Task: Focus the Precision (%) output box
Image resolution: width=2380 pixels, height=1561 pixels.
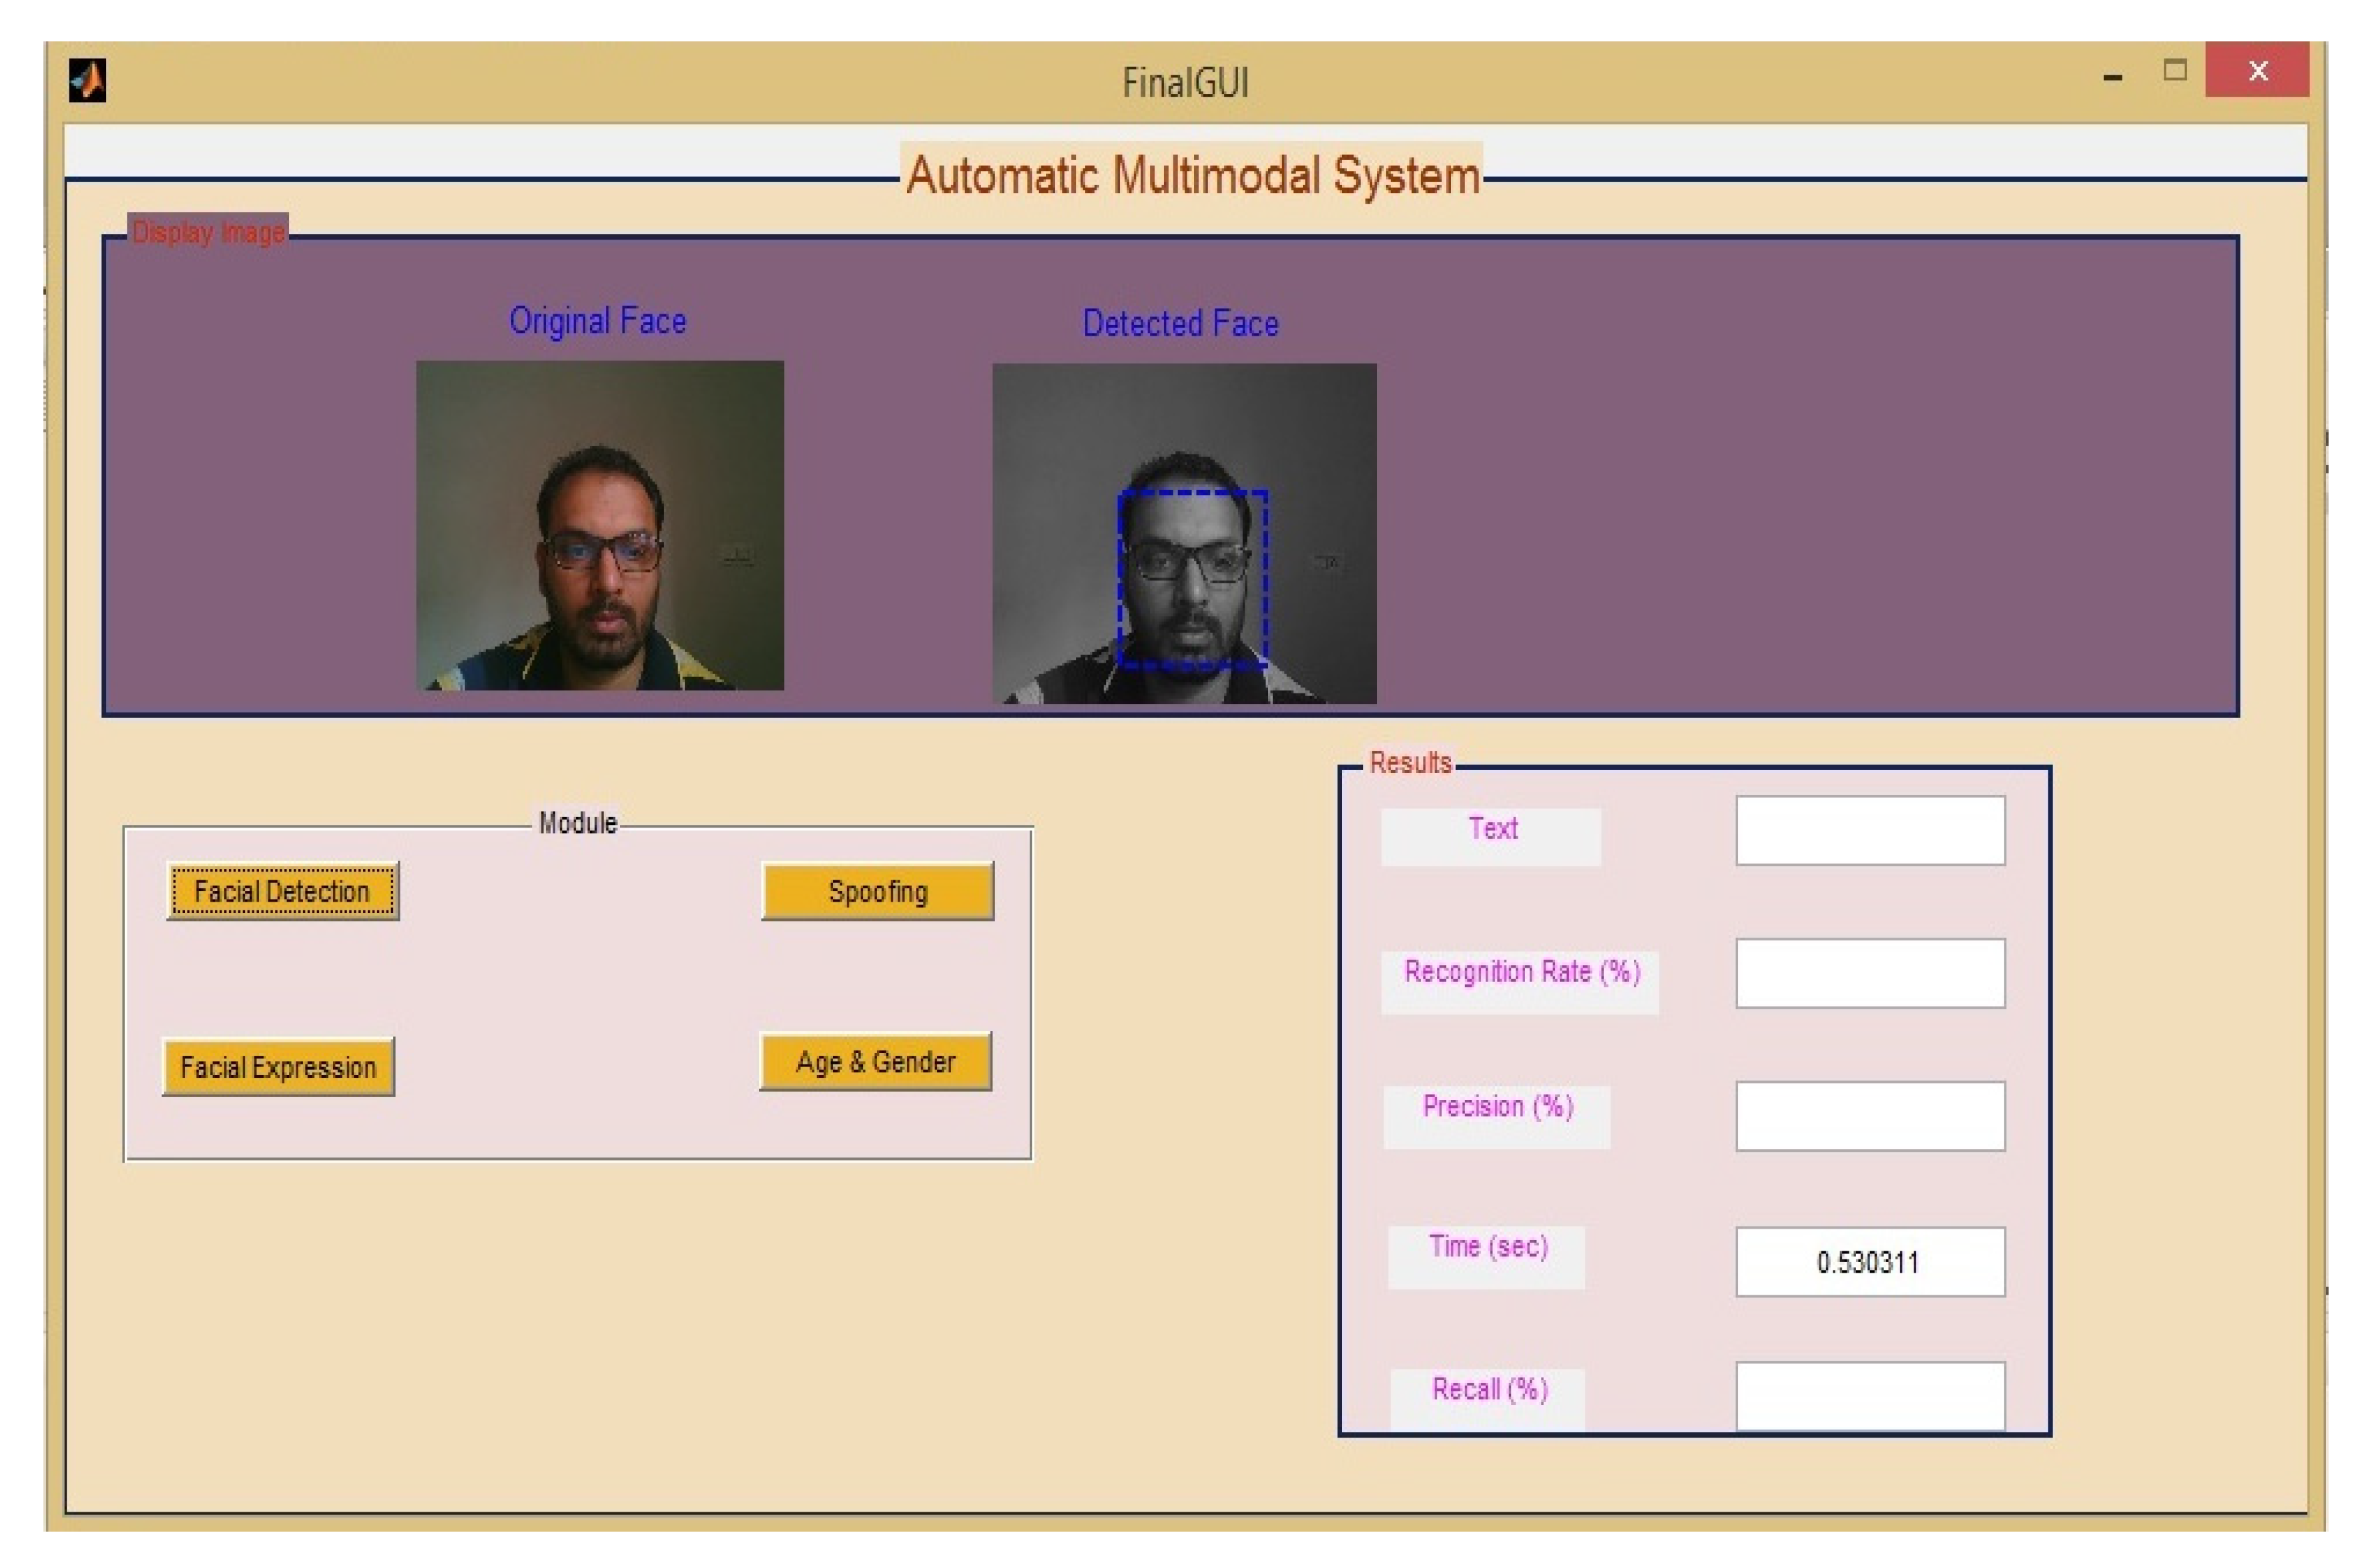Action: click(1870, 1116)
